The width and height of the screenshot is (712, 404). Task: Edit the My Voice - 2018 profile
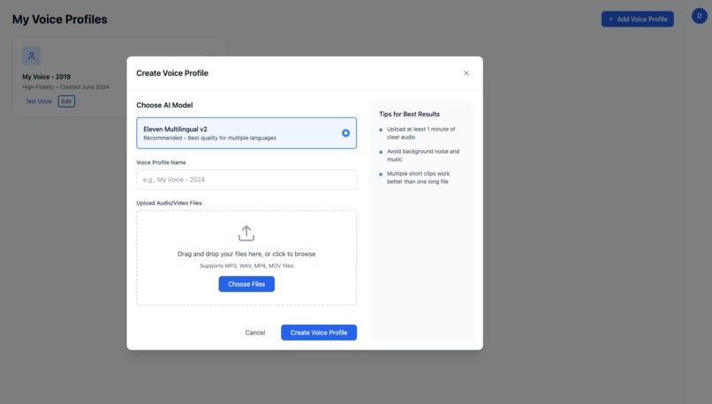(x=66, y=101)
